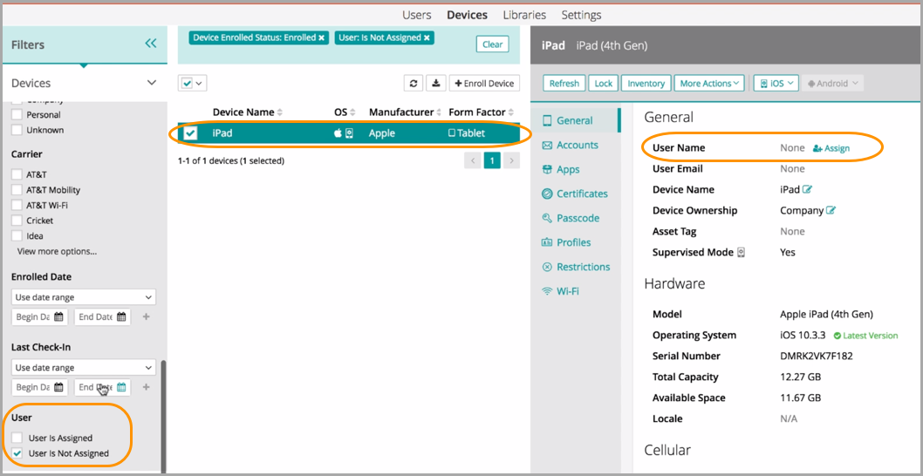Click the Assign user link

click(831, 148)
